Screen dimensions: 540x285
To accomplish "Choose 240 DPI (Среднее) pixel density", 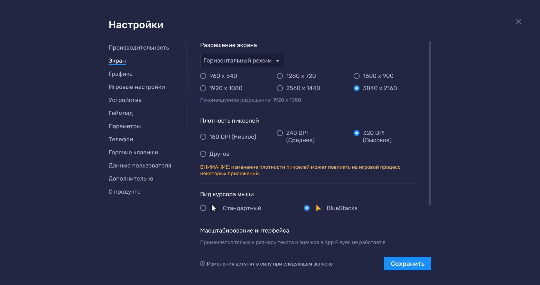I will coord(280,133).
